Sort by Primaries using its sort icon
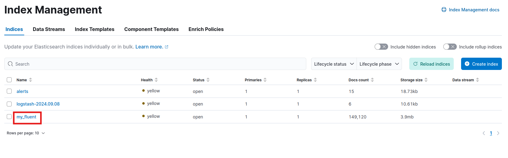The height and width of the screenshot is (158, 508). pos(265,80)
